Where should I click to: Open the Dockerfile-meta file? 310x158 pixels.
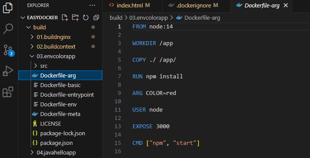tap(60, 114)
